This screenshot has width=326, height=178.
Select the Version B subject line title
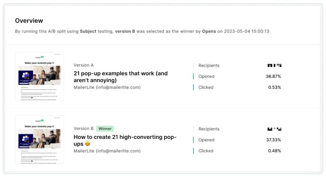click(125, 140)
